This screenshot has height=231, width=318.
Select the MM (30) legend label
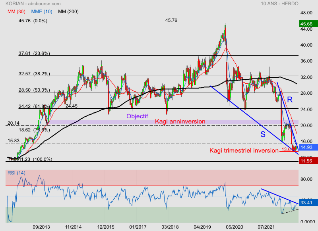[16, 12]
